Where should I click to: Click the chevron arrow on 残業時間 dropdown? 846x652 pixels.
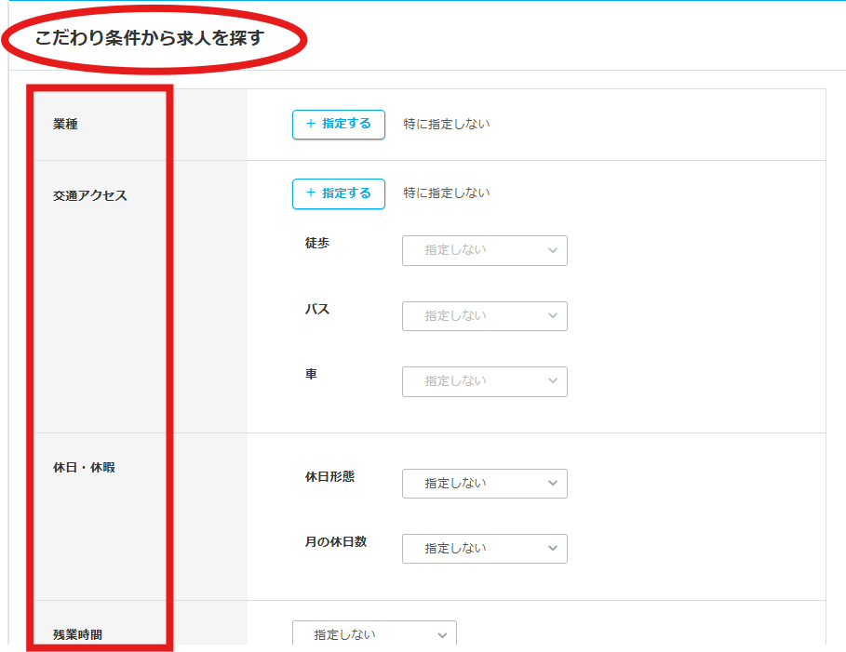point(442,635)
